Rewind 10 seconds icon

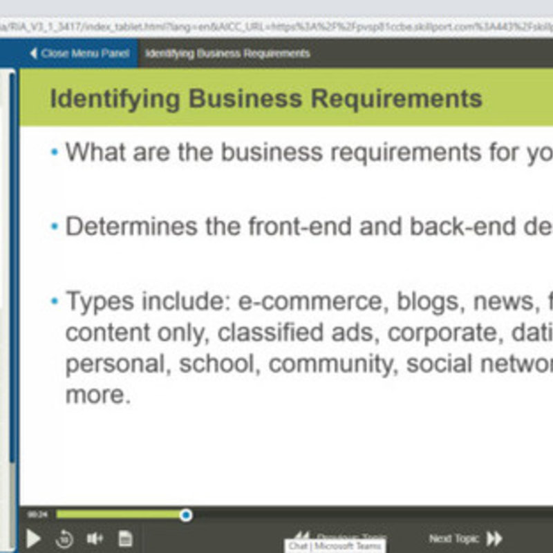tap(64, 538)
